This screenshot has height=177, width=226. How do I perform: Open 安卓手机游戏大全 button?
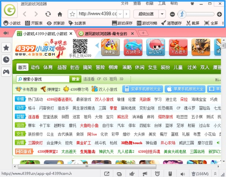(x=142, y=89)
